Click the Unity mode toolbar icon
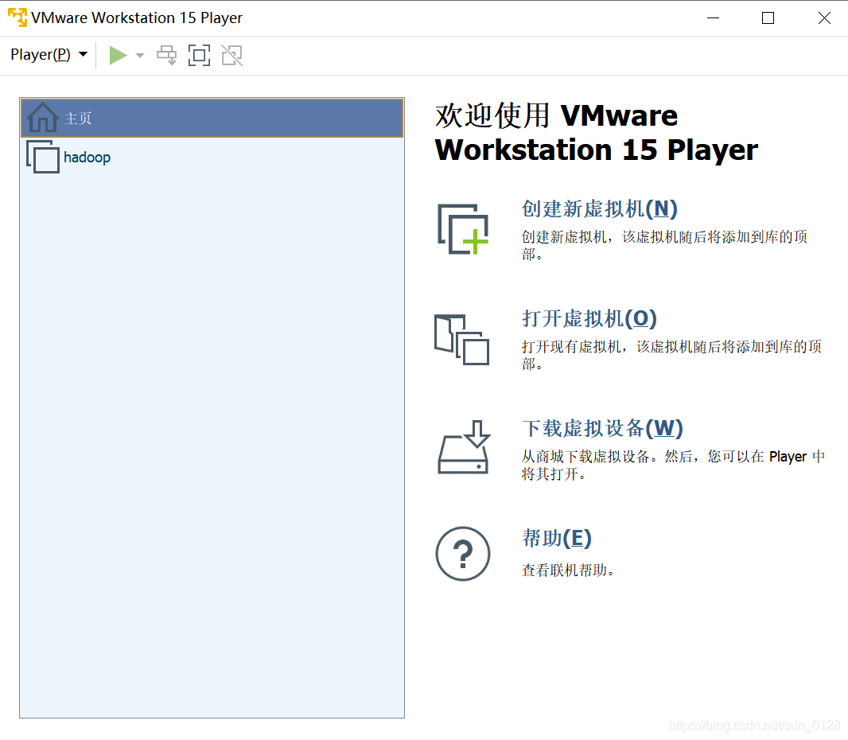The height and width of the screenshot is (740, 848). [x=232, y=55]
